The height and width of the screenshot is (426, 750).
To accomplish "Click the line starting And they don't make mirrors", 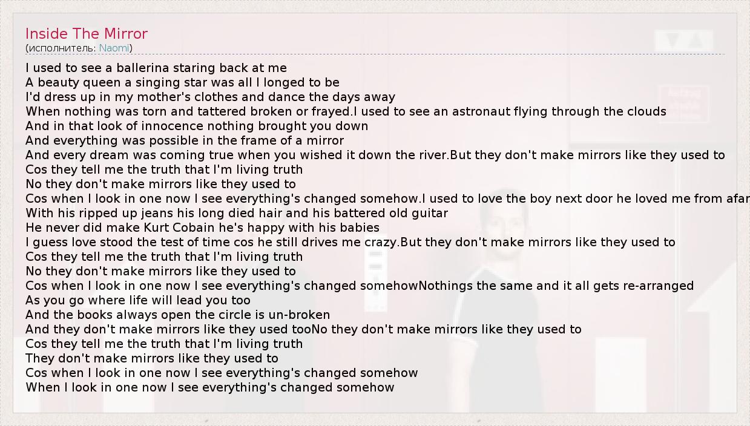I will click(x=168, y=329).
